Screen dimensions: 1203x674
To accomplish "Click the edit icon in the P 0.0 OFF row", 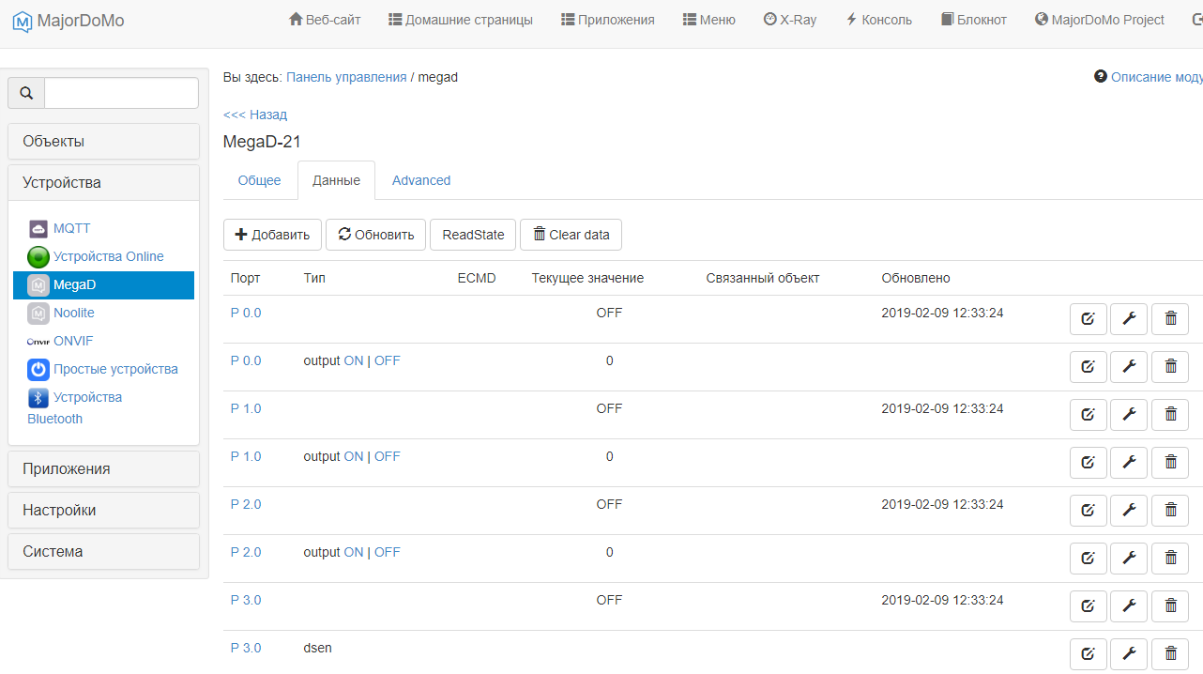I will (1089, 318).
